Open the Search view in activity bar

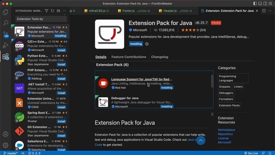point(6,23)
